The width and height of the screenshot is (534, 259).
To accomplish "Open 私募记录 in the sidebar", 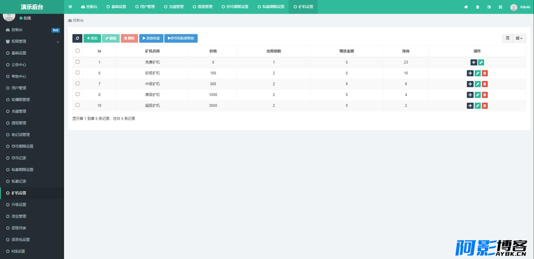I will coord(32,182).
